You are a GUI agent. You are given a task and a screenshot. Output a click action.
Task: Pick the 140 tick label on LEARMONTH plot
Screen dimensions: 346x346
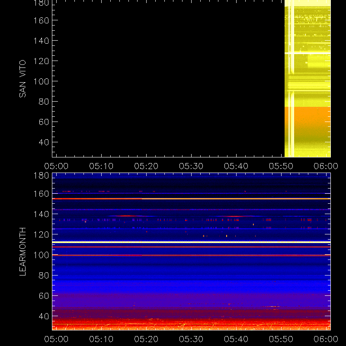coord(41,214)
